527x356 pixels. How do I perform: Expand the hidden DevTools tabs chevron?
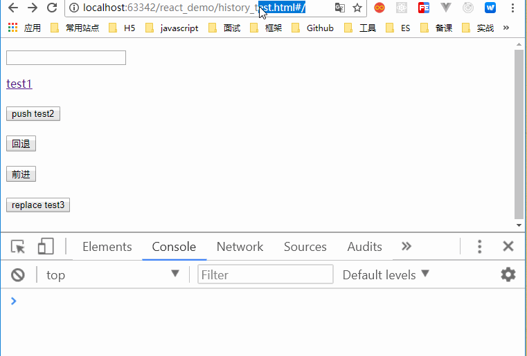[x=407, y=247]
